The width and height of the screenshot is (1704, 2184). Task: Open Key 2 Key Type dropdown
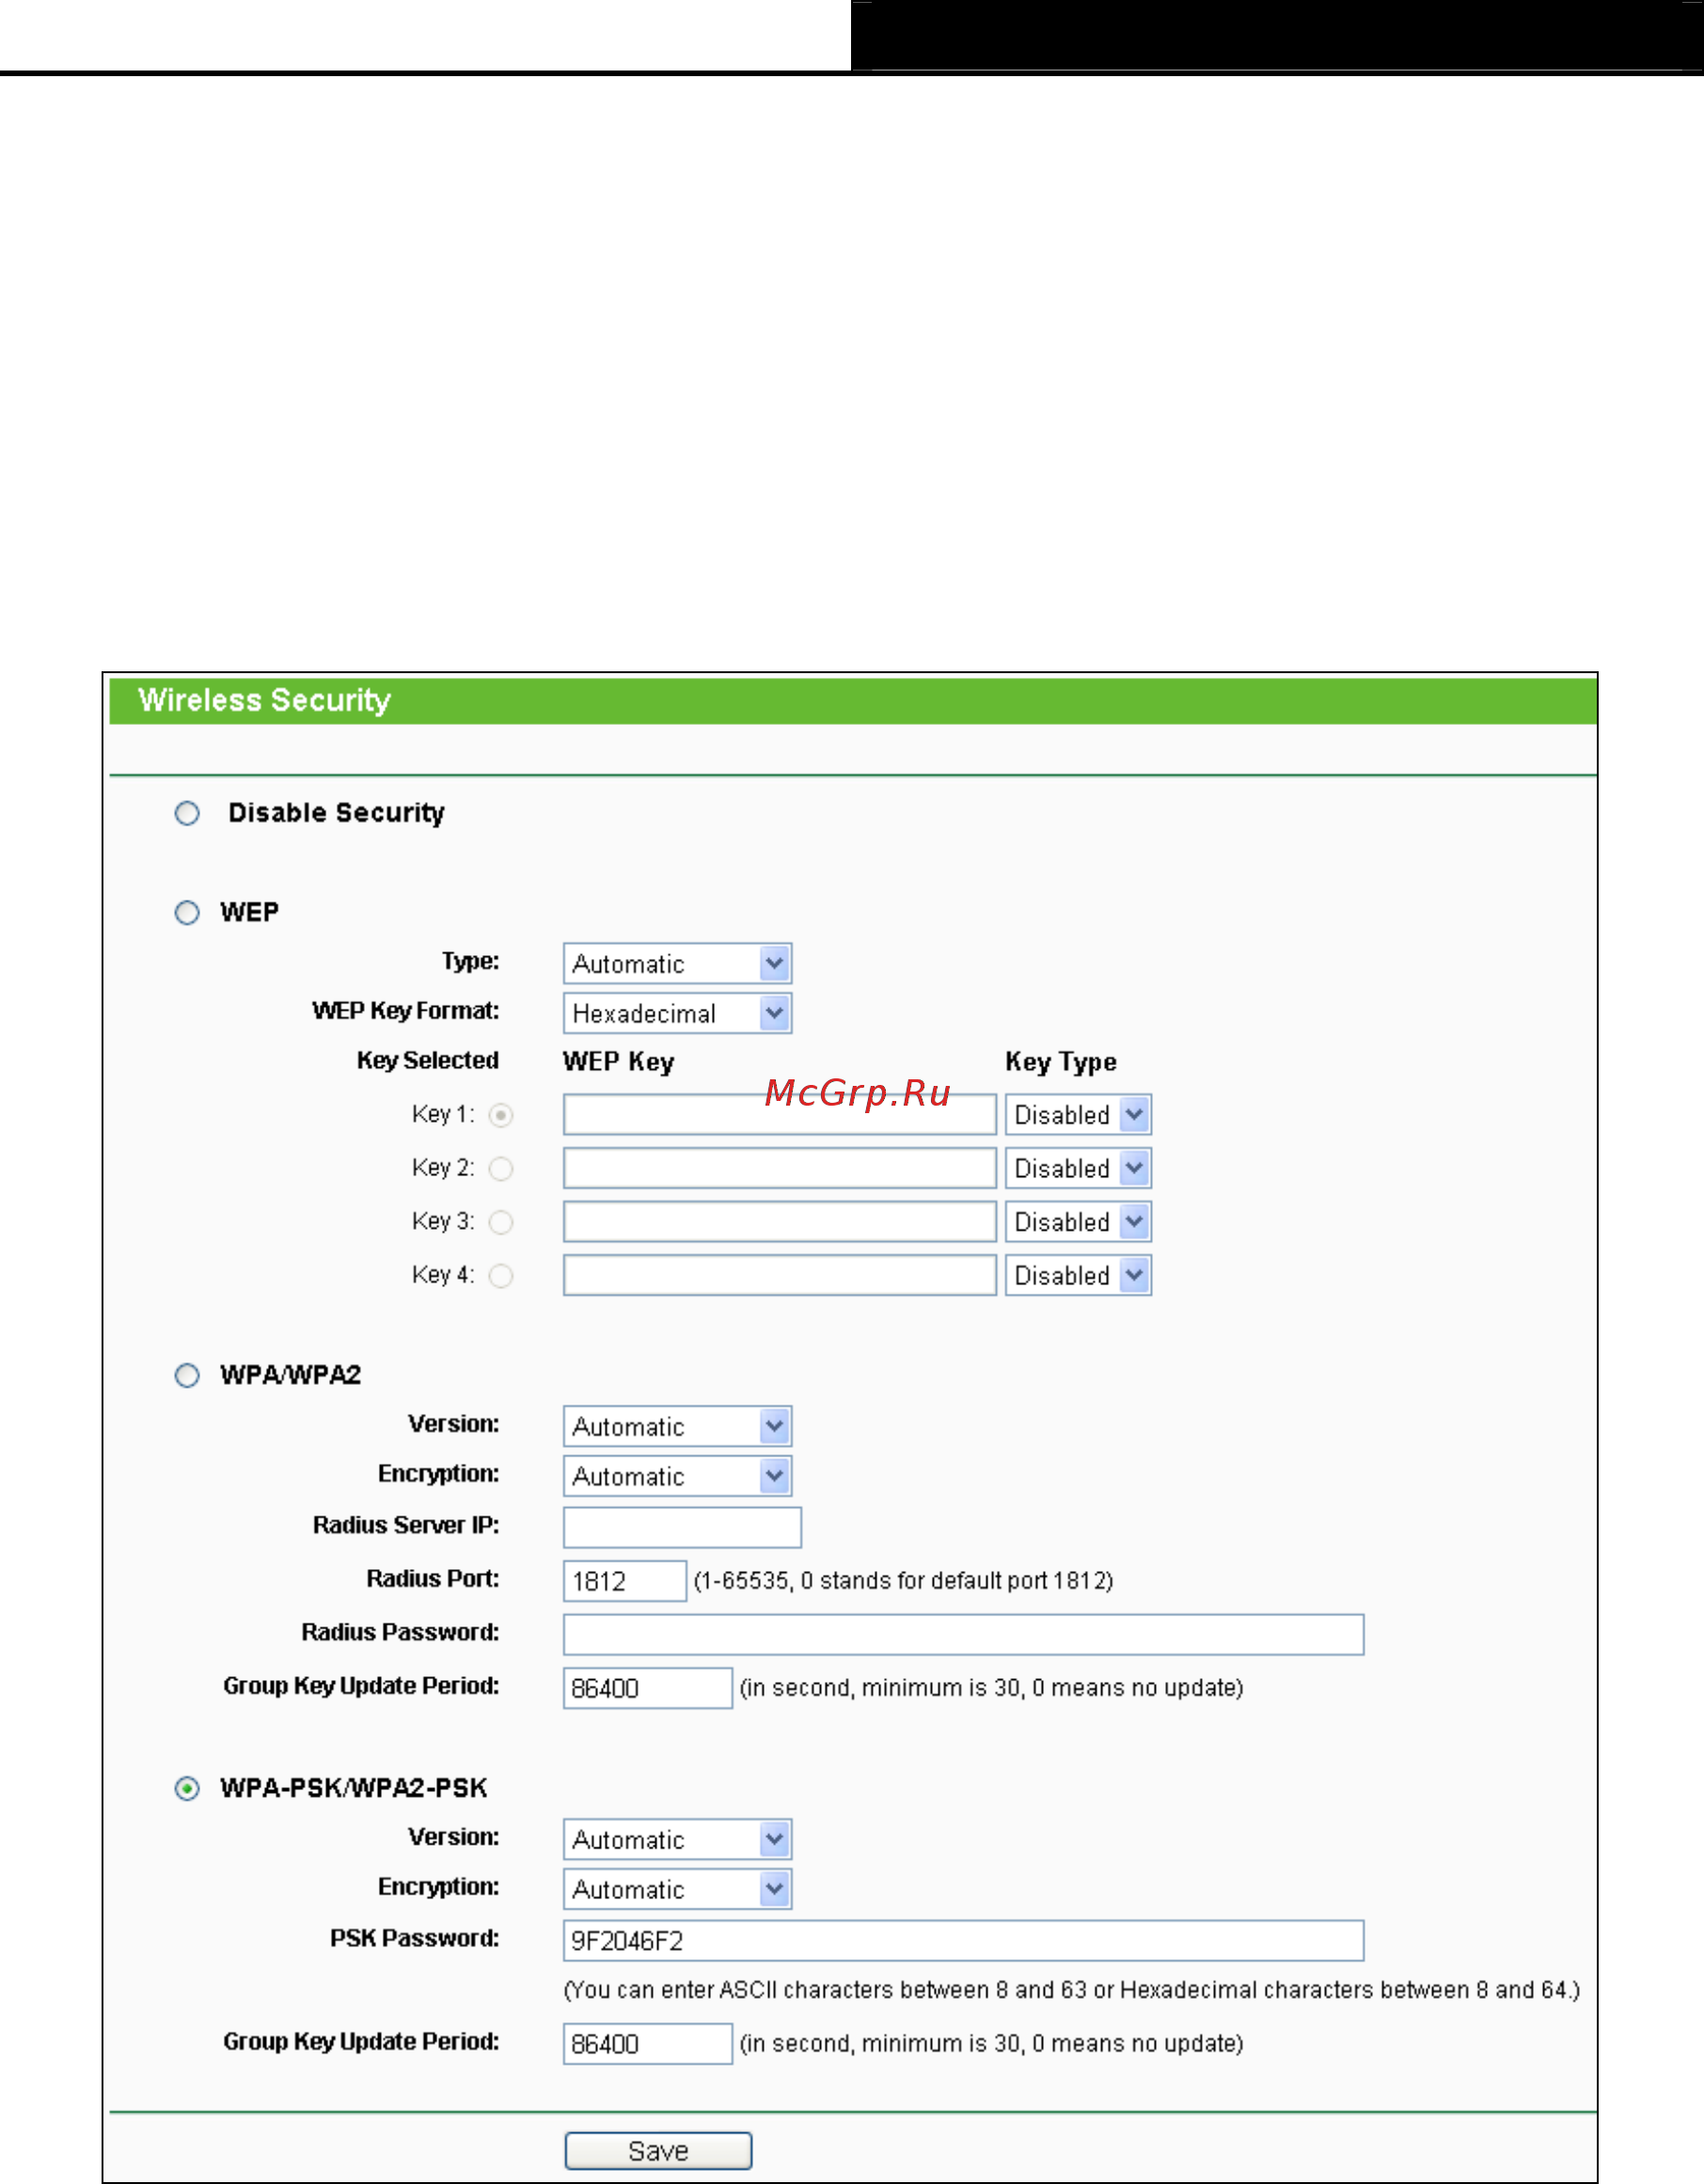click(1078, 1168)
